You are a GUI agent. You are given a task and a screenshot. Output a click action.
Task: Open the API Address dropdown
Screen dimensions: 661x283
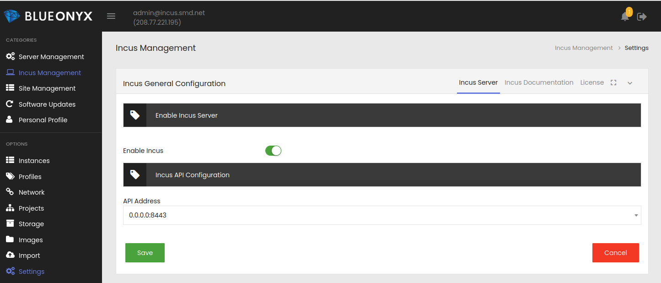pos(382,215)
